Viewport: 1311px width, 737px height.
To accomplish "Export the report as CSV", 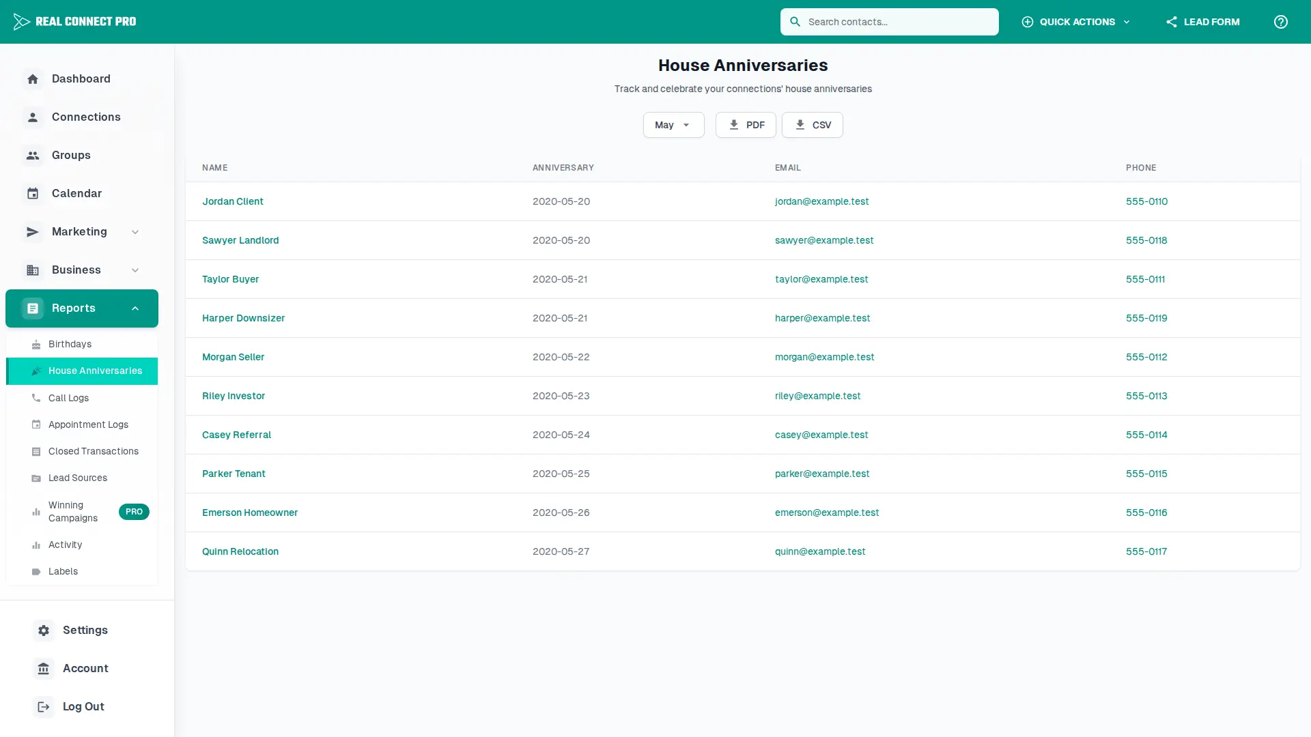I will coord(813,125).
